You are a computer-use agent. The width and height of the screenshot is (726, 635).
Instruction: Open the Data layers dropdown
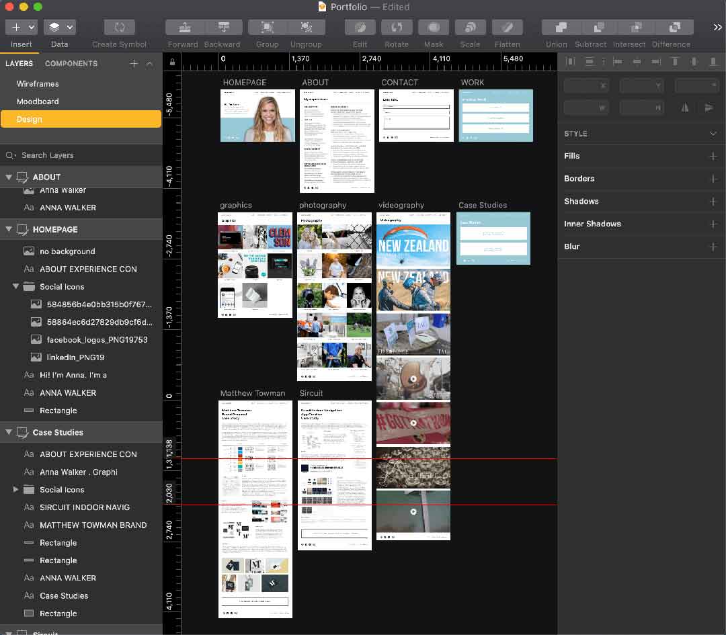[59, 27]
